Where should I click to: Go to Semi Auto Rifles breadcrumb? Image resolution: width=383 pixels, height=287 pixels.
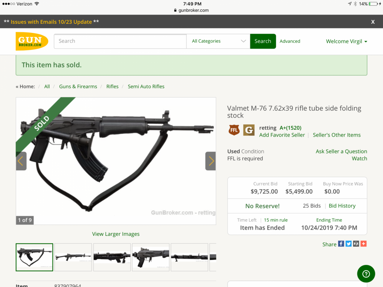[146, 86]
